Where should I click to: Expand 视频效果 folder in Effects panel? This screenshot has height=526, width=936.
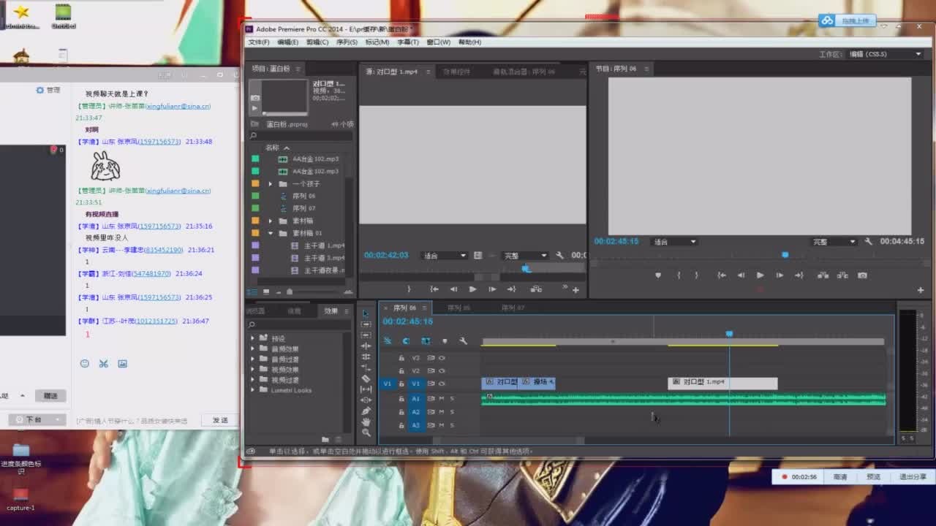tap(253, 370)
